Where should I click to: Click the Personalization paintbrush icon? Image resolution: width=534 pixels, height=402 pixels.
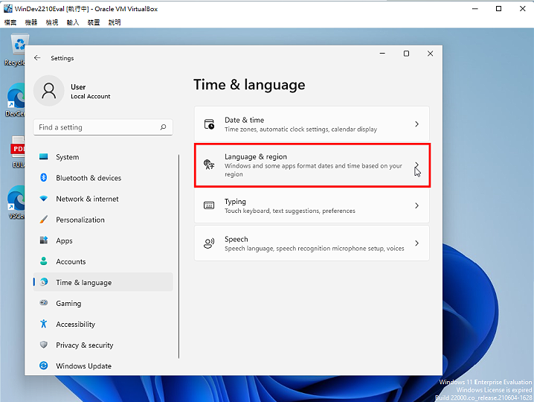pyautogui.click(x=44, y=220)
